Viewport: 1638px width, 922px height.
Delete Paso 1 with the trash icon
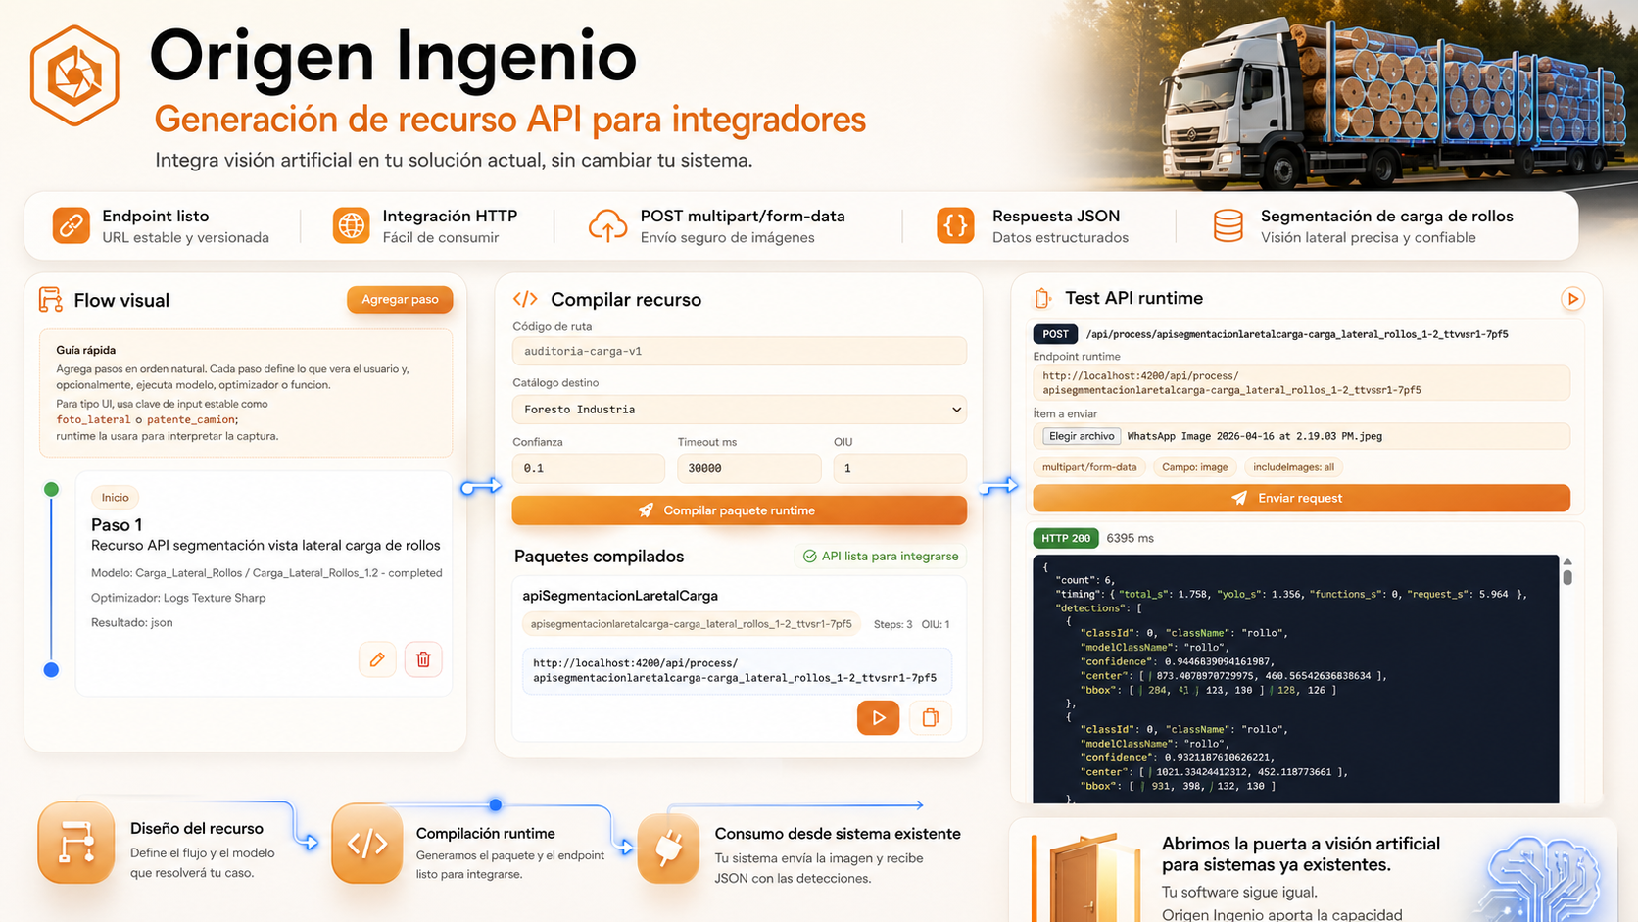(x=423, y=659)
